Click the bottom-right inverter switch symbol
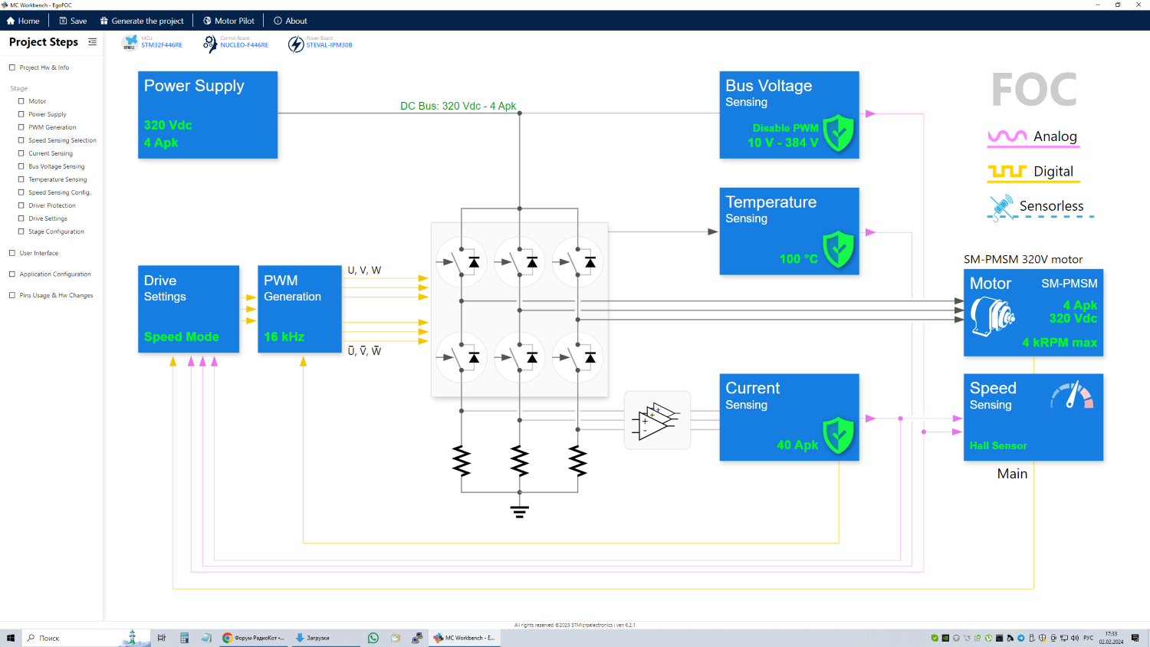This screenshot has height=647, width=1150. [578, 357]
